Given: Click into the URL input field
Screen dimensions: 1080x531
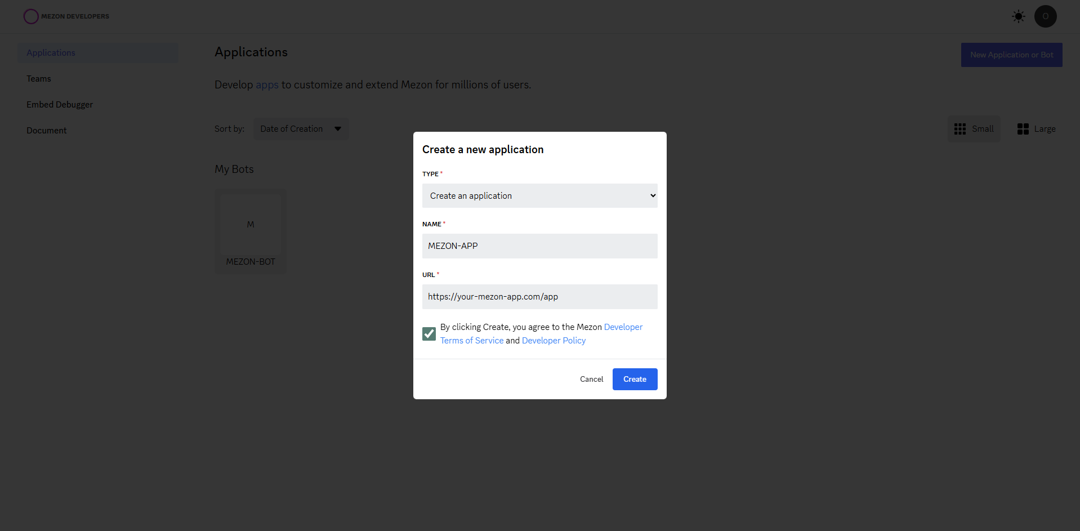Looking at the screenshot, I should 539,297.
